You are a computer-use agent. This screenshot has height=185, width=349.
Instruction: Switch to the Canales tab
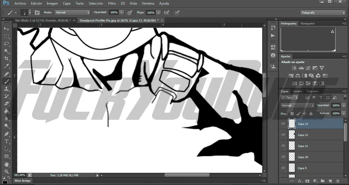[x=297, y=91]
